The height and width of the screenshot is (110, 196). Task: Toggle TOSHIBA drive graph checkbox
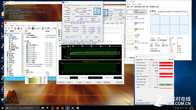coord(110,46)
